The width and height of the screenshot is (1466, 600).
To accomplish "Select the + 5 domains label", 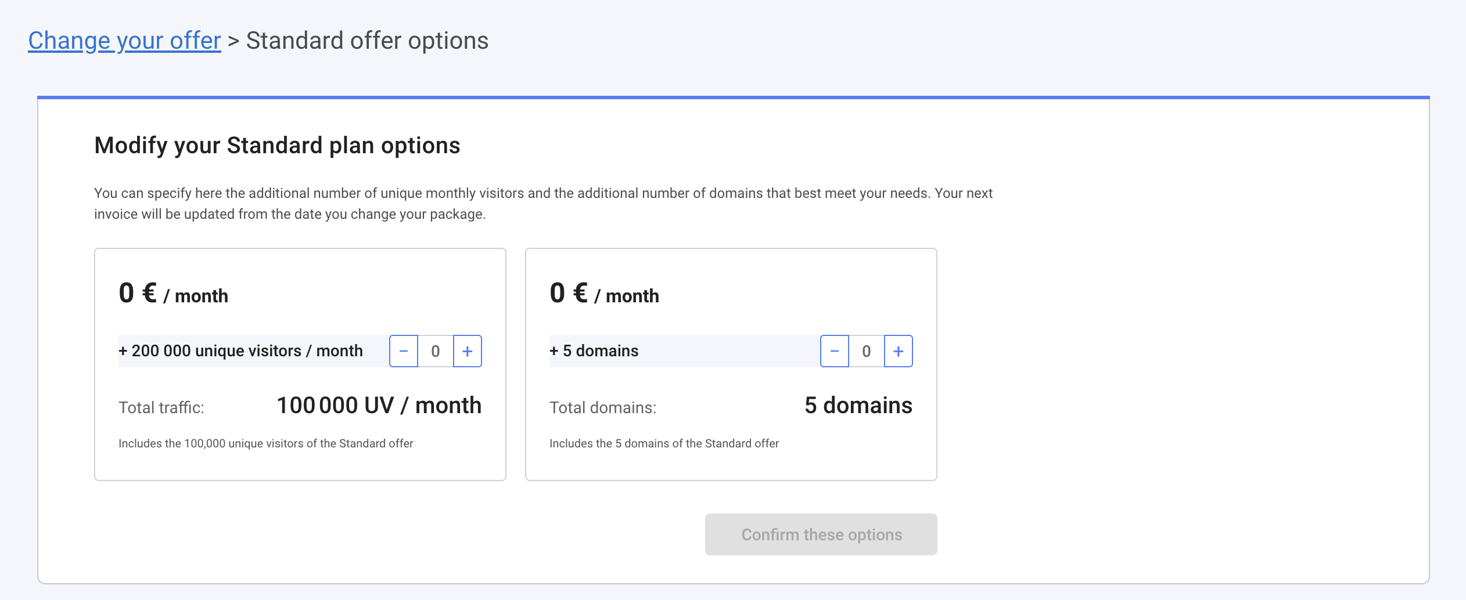I will coord(594,351).
